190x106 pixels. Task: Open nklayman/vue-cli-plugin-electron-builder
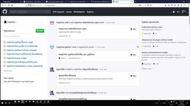pyautogui.click(x=157, y=40)
